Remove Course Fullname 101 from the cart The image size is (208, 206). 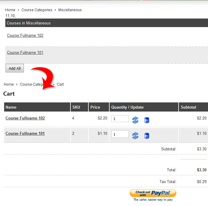pyautogui.click(x=147, y=136)
